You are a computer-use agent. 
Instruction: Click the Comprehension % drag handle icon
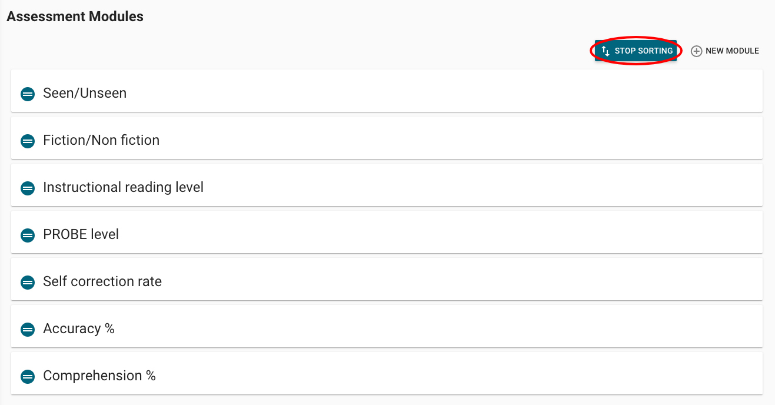click(x=28, y=376)
